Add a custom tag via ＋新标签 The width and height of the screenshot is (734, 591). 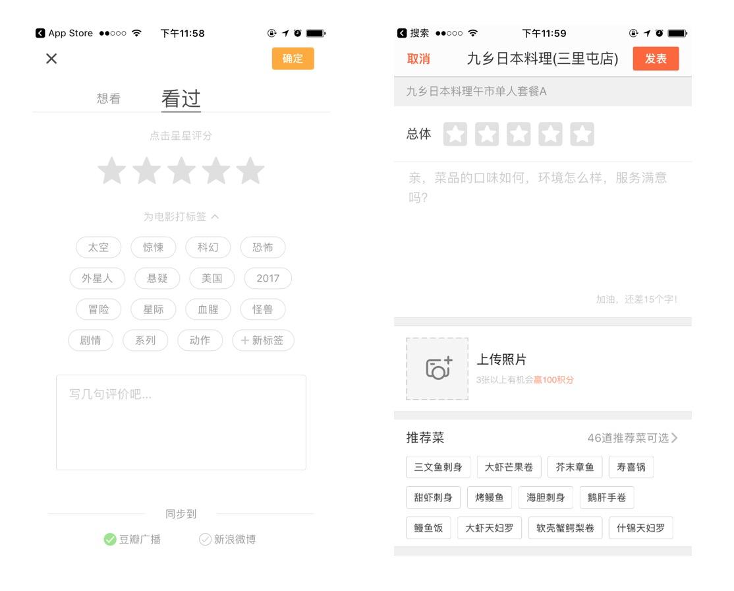[x=263, y=340]
